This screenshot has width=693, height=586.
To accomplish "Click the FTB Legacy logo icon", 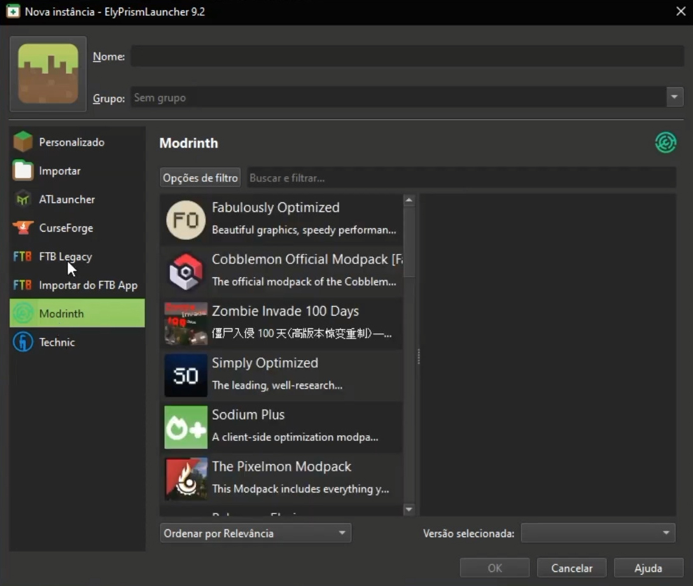I will pos(22,256).
